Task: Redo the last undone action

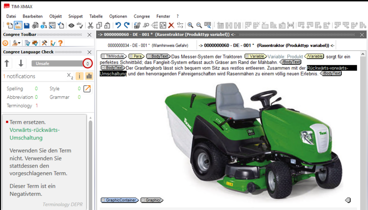Action: click(x=127, y=25)
